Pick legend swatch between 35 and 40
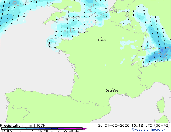Image resolution: width=171 pixels, height=132 pixels. 67,128
